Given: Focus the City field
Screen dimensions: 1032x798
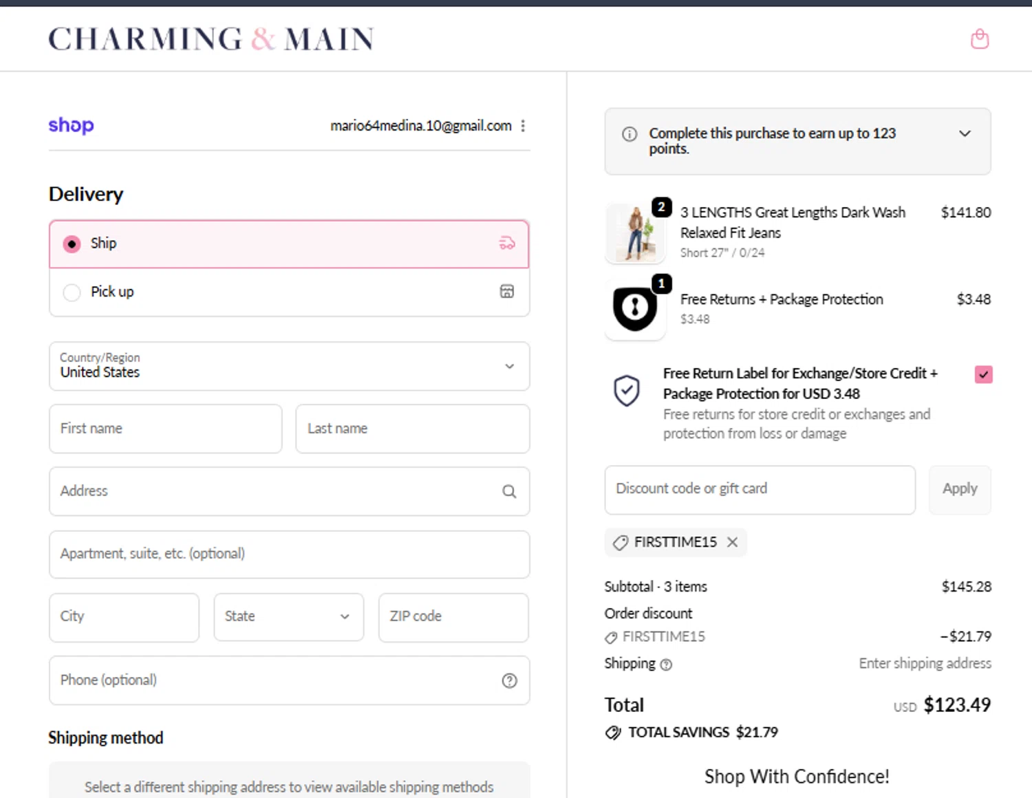Looking at the screenshot, I should tap(124, 617).
